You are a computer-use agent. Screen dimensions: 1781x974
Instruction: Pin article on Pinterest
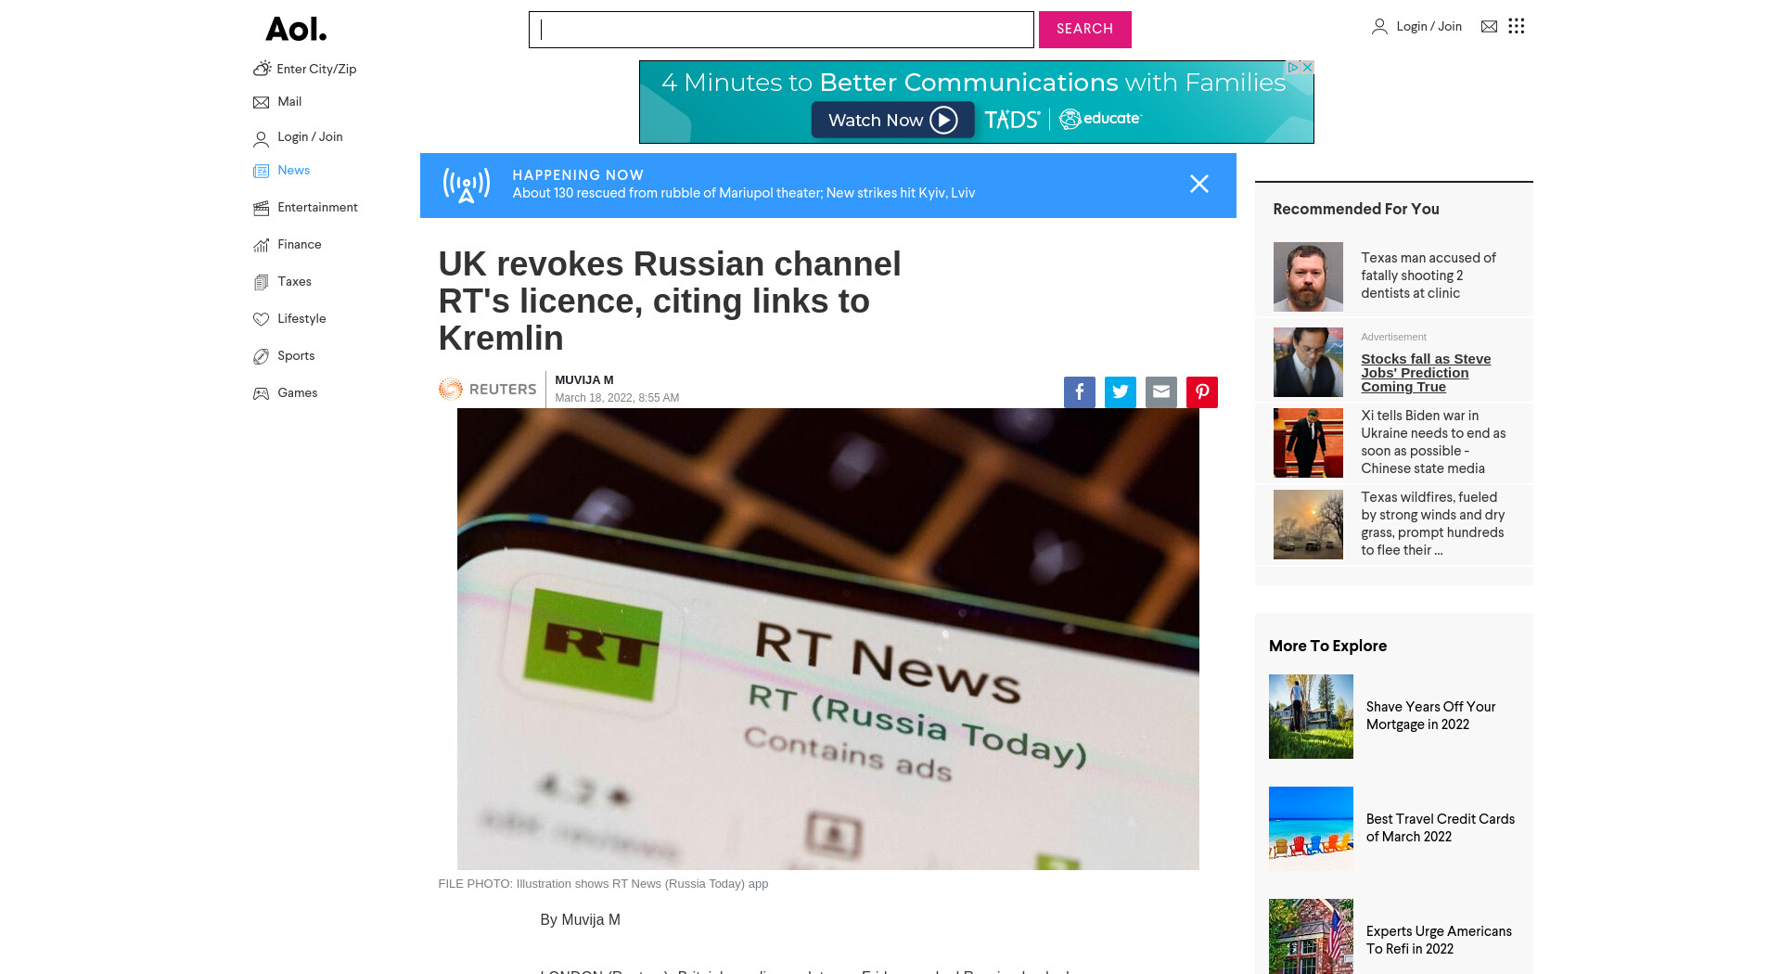click(x=1201, y=392)
